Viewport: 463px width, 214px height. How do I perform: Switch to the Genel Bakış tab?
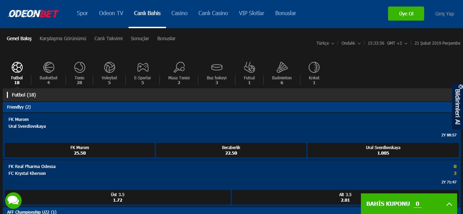[x=19, y=38]
